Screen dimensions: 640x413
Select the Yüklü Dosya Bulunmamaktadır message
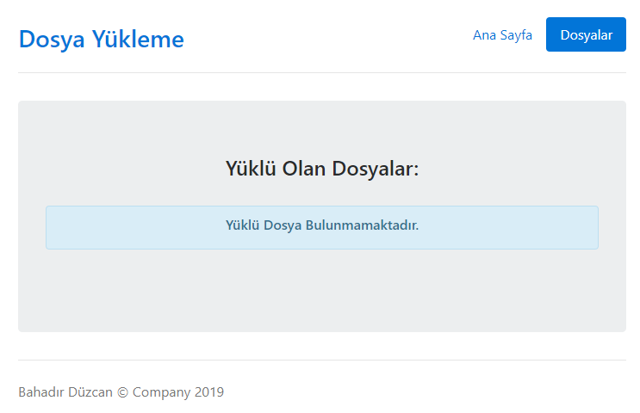(321, 225)
